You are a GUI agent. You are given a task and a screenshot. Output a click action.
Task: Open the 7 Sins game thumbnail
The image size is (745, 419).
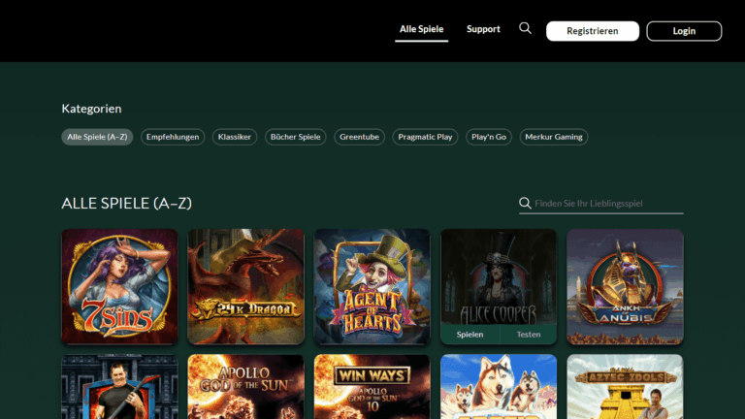[x=119, y=286]
